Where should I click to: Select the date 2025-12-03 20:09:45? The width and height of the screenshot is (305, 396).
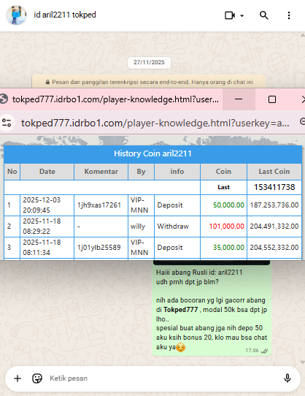(42, 205)
